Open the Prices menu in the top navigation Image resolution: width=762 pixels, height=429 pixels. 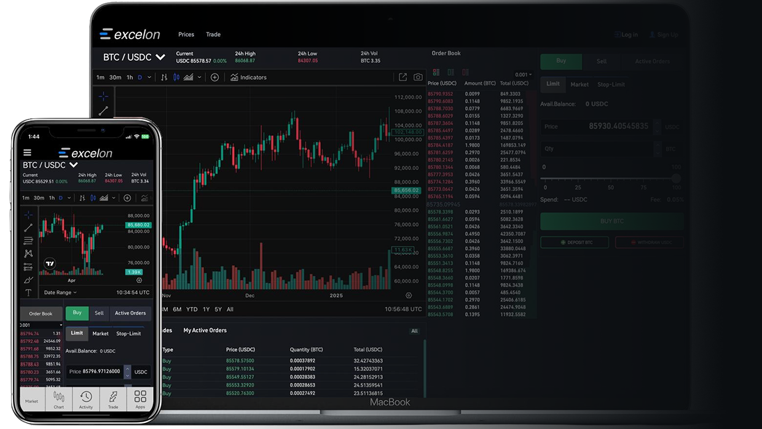186,34
